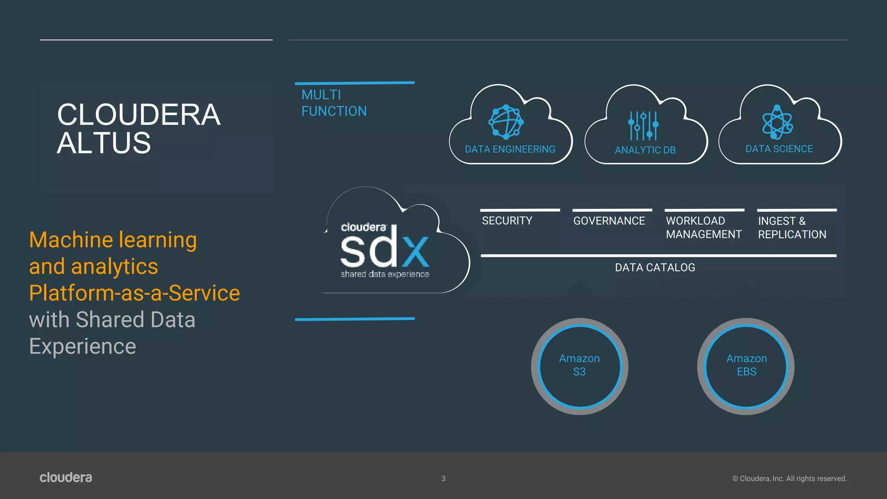Image resolution: width=887 pixels, height=499 pixels.
Task: Click the slide page number 3
Action: click(443, 479)
